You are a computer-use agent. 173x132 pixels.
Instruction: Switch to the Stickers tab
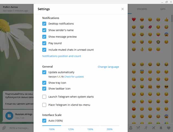[142, 9]
